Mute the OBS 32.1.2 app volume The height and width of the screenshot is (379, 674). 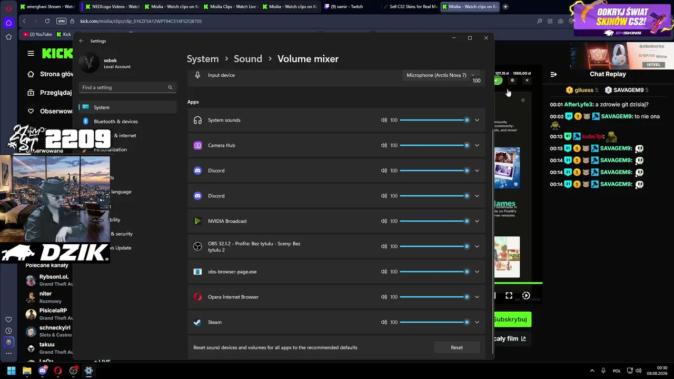[384, 246]
